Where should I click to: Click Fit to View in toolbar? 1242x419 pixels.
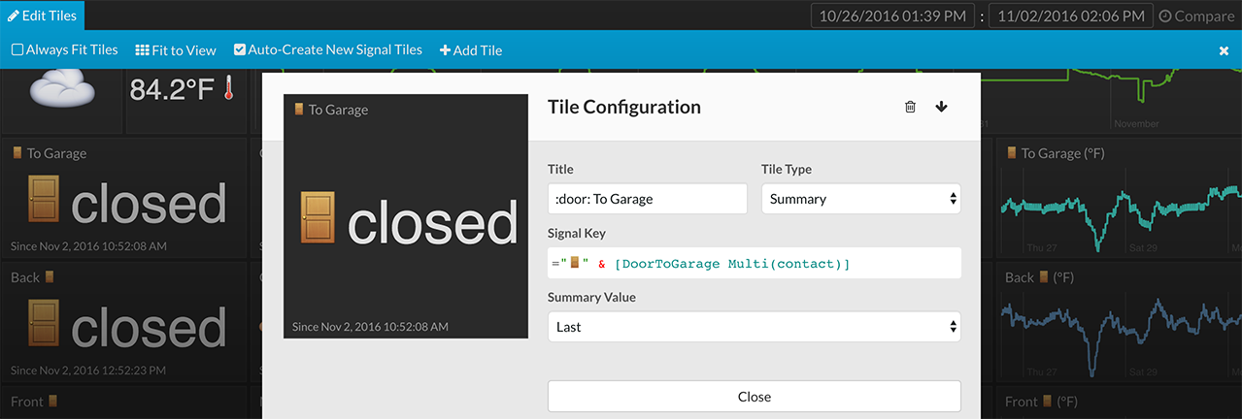175,49
